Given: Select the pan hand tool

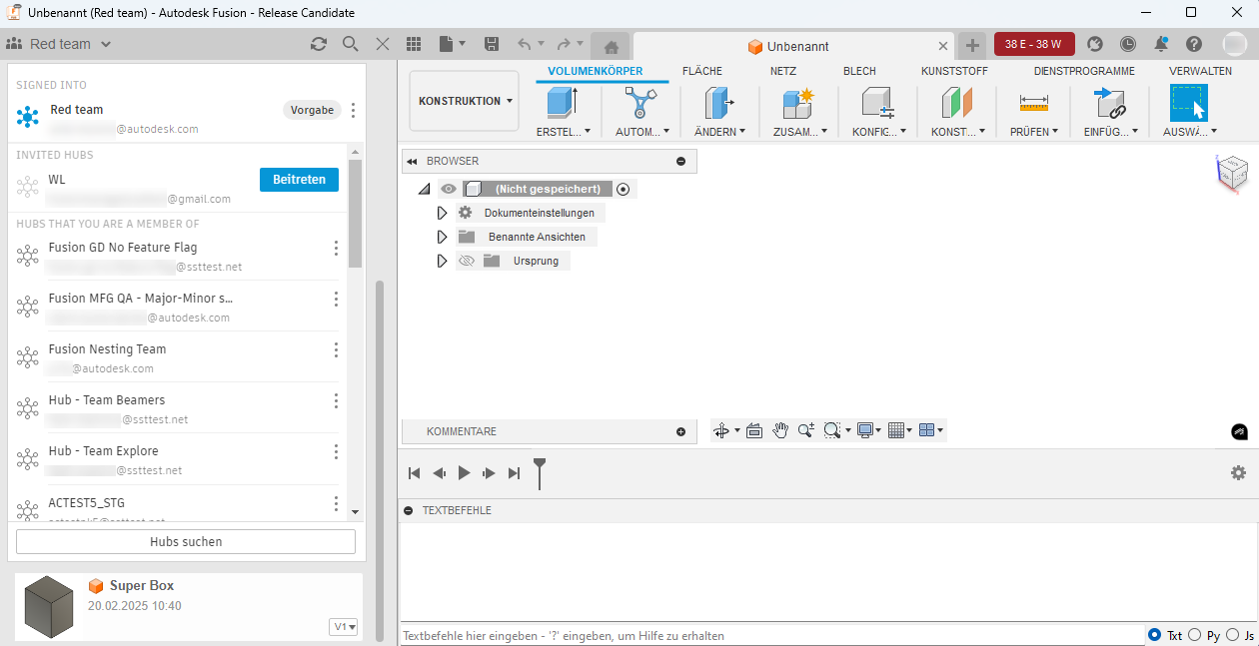Looking at the screenshot, I should 780,430.
